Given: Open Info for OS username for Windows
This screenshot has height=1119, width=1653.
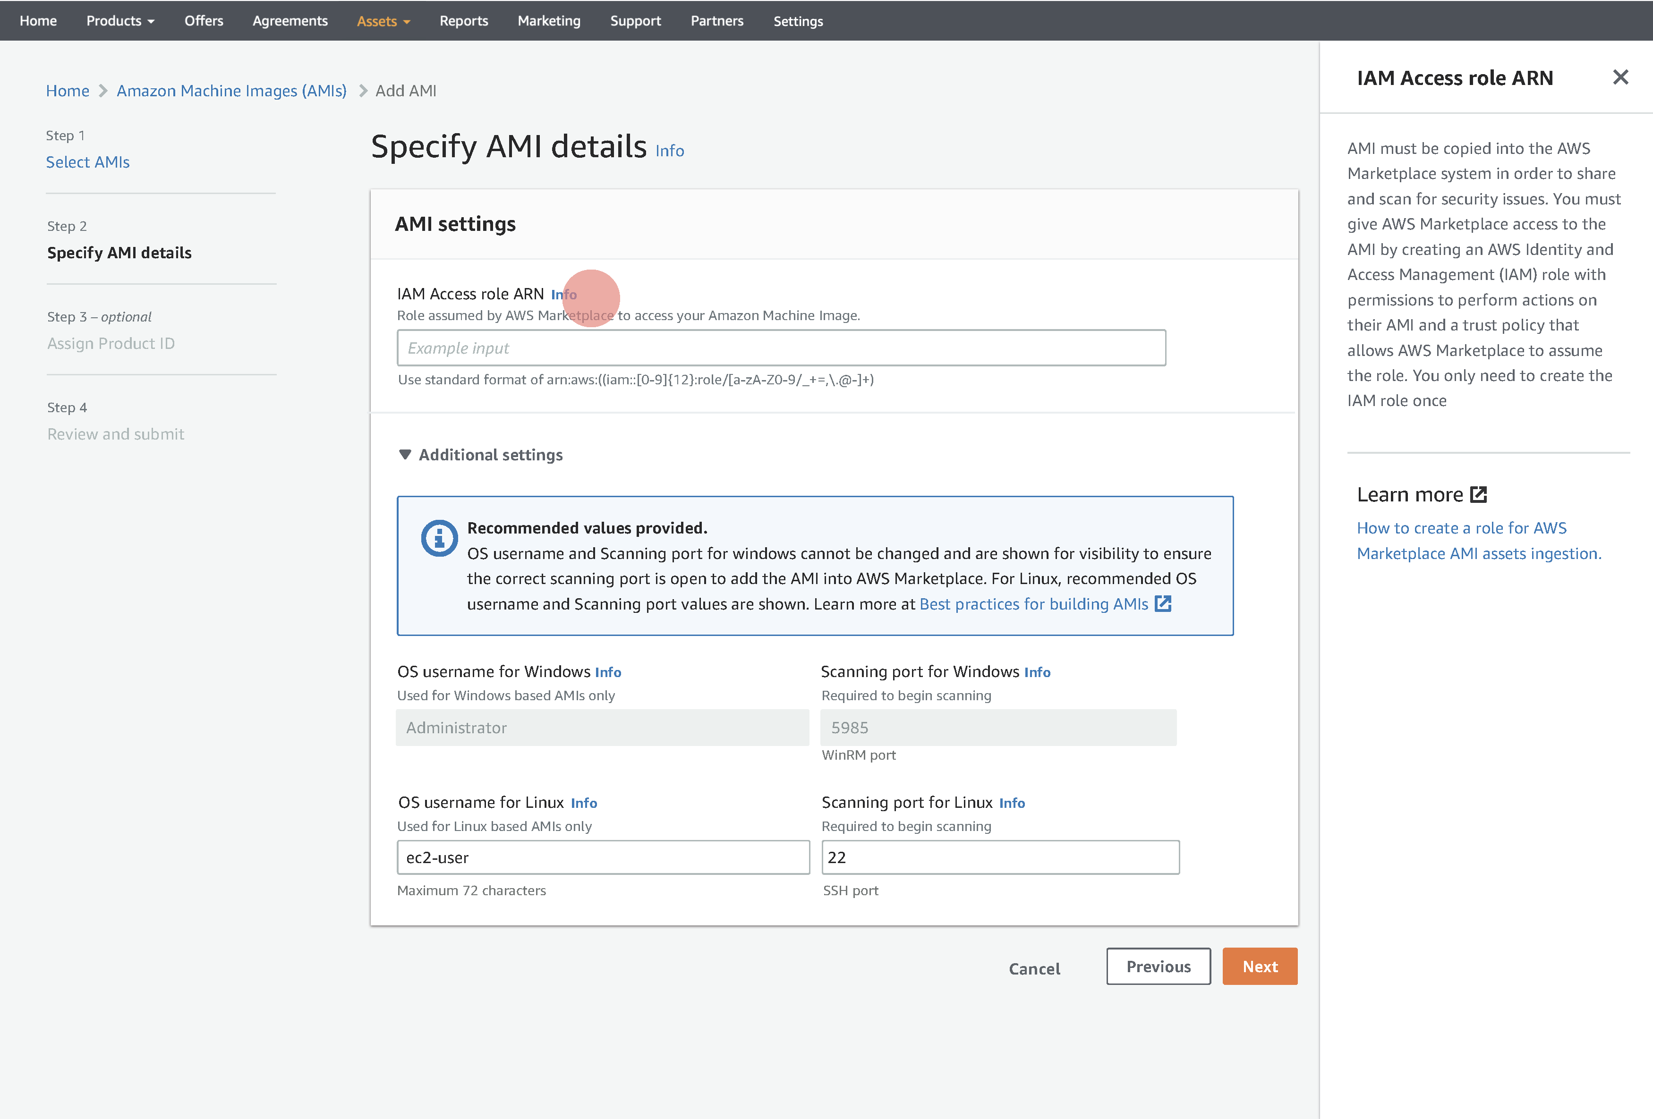Looking at the screenshot, I should (607, 672).
